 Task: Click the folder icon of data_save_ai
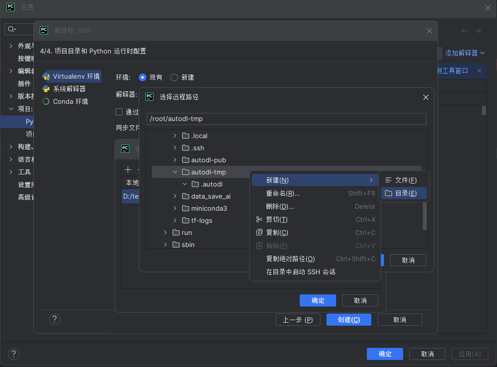coord(186,196)
